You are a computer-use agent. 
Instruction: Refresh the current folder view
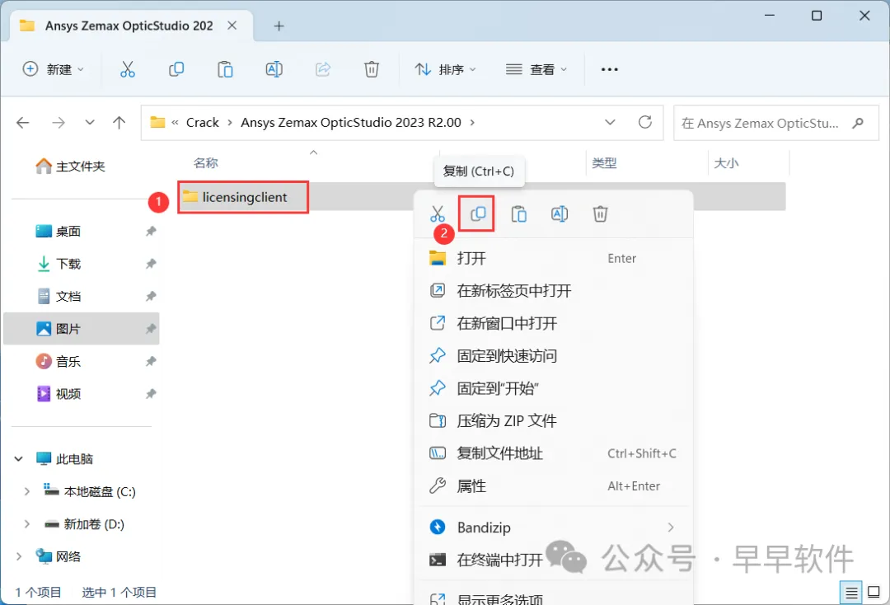pyautogui.click(x=644, y=122)
